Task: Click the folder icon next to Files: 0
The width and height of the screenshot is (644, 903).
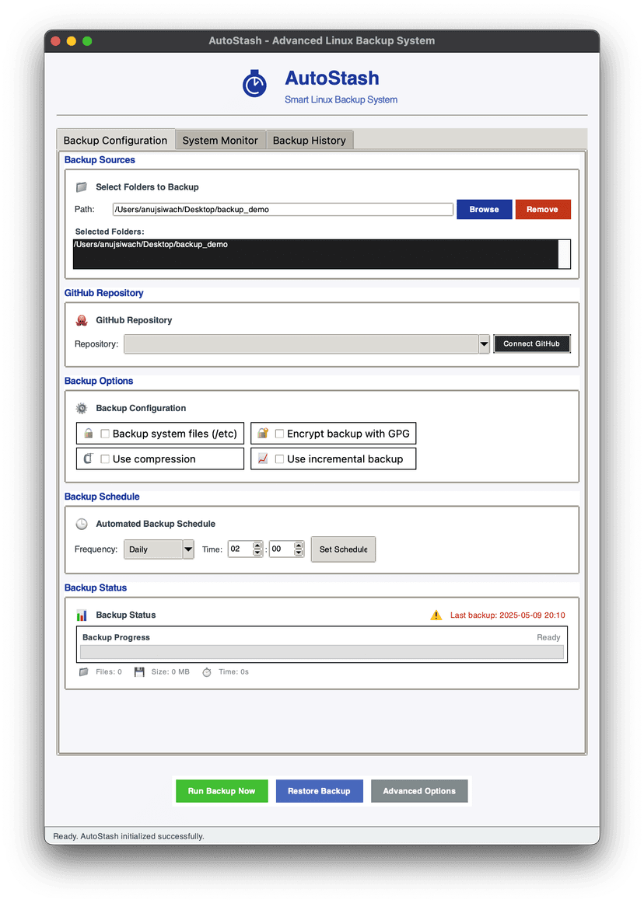Action: pyautogui.click(x=84, y=672)
